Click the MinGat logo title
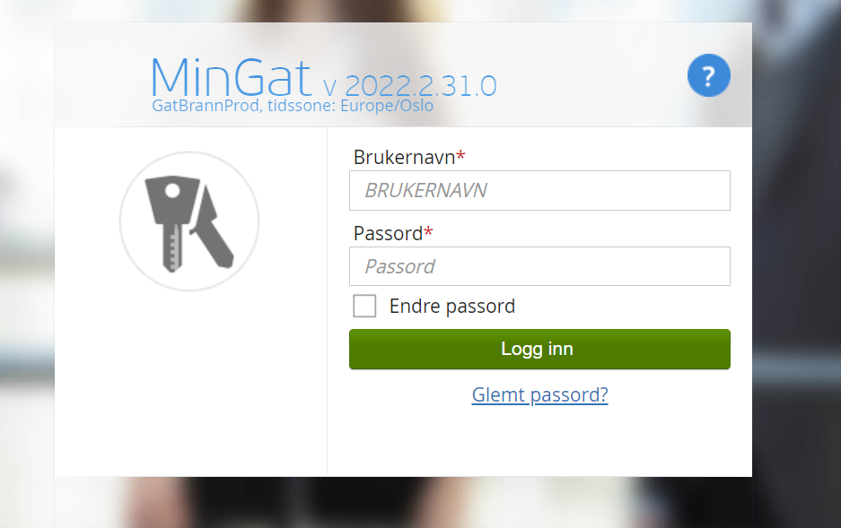 (232, 78)
